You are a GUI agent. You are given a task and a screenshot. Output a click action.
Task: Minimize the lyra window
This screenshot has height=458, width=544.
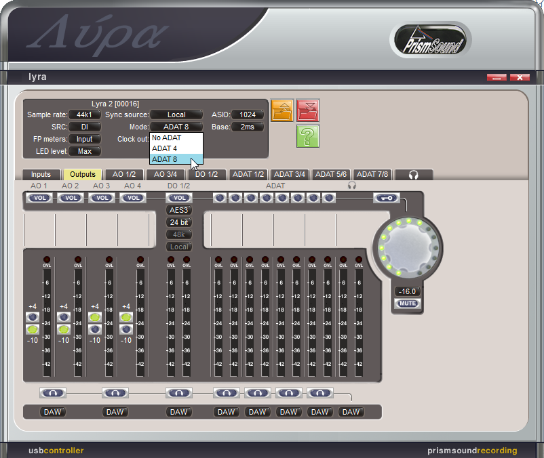497,77
